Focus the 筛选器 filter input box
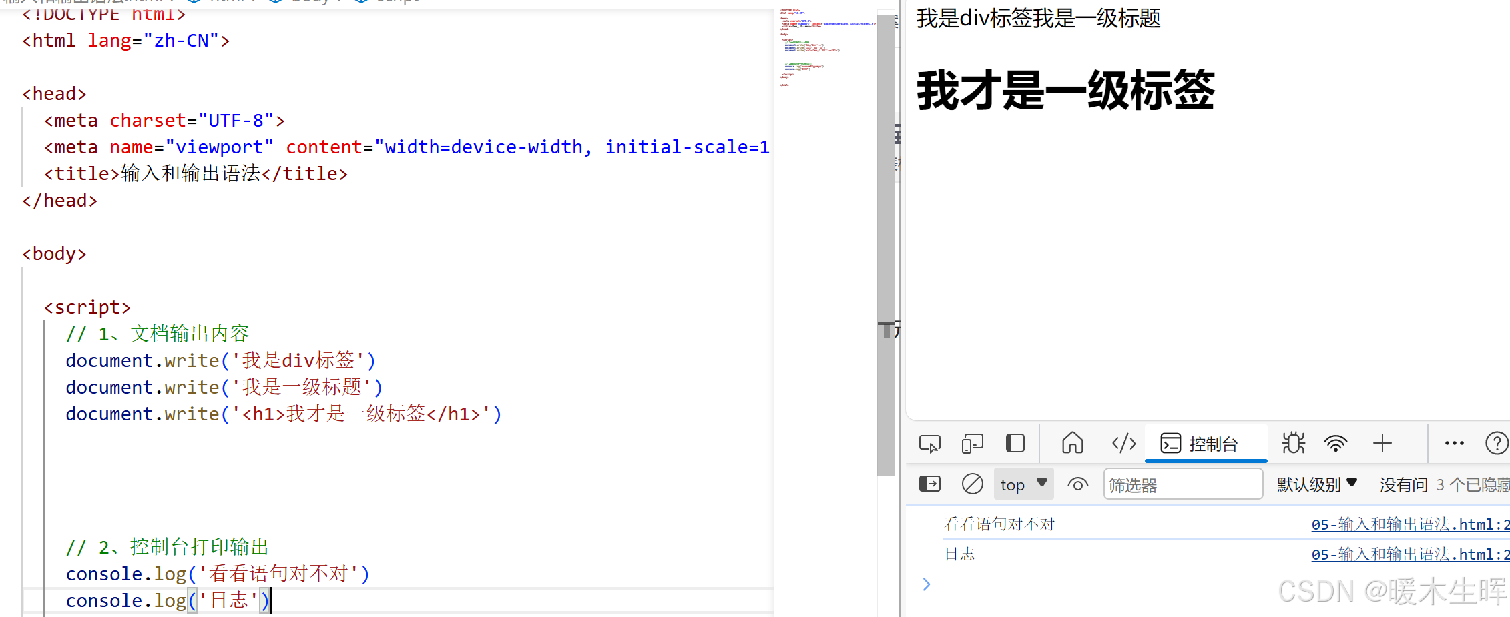 pos(1183,484)
